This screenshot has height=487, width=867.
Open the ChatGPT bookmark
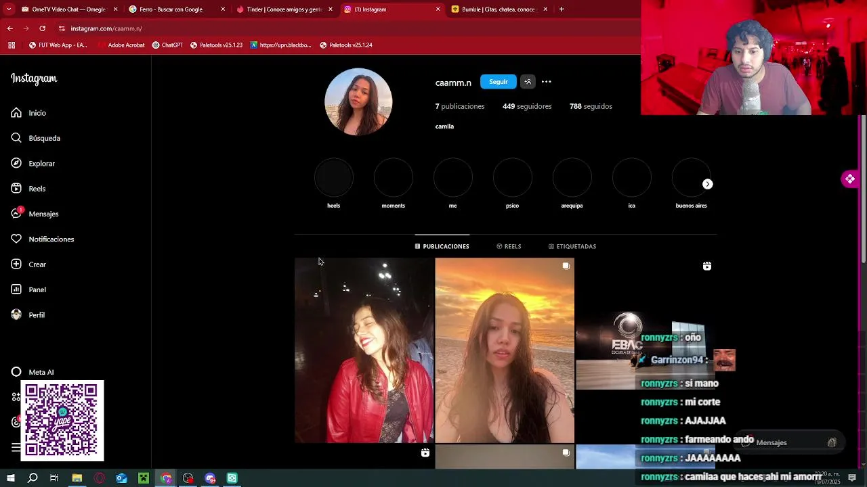point(167,45)
